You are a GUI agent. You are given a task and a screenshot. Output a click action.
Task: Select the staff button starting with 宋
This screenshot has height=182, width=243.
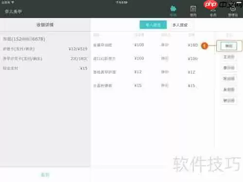pyautogui.click(x=229, y=79)
